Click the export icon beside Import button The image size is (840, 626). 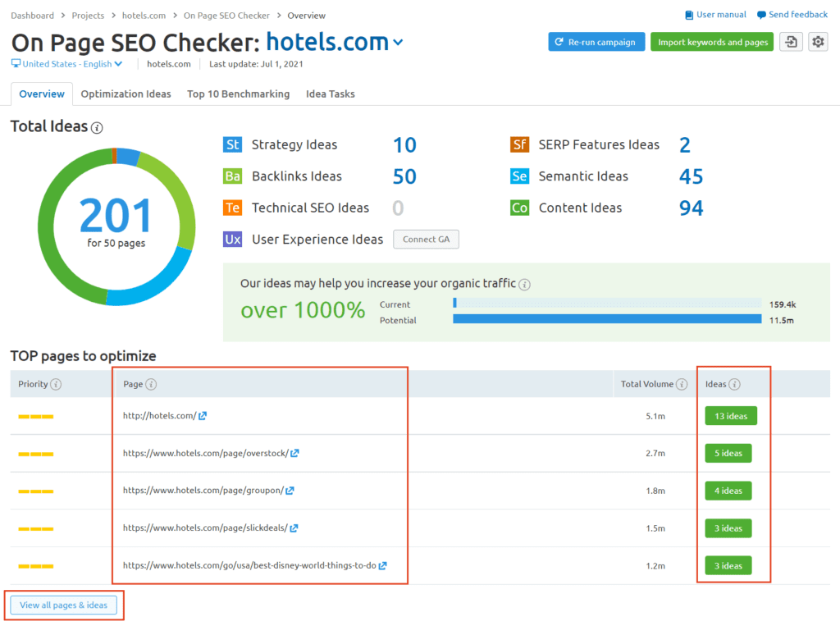(x=791, y=42)
